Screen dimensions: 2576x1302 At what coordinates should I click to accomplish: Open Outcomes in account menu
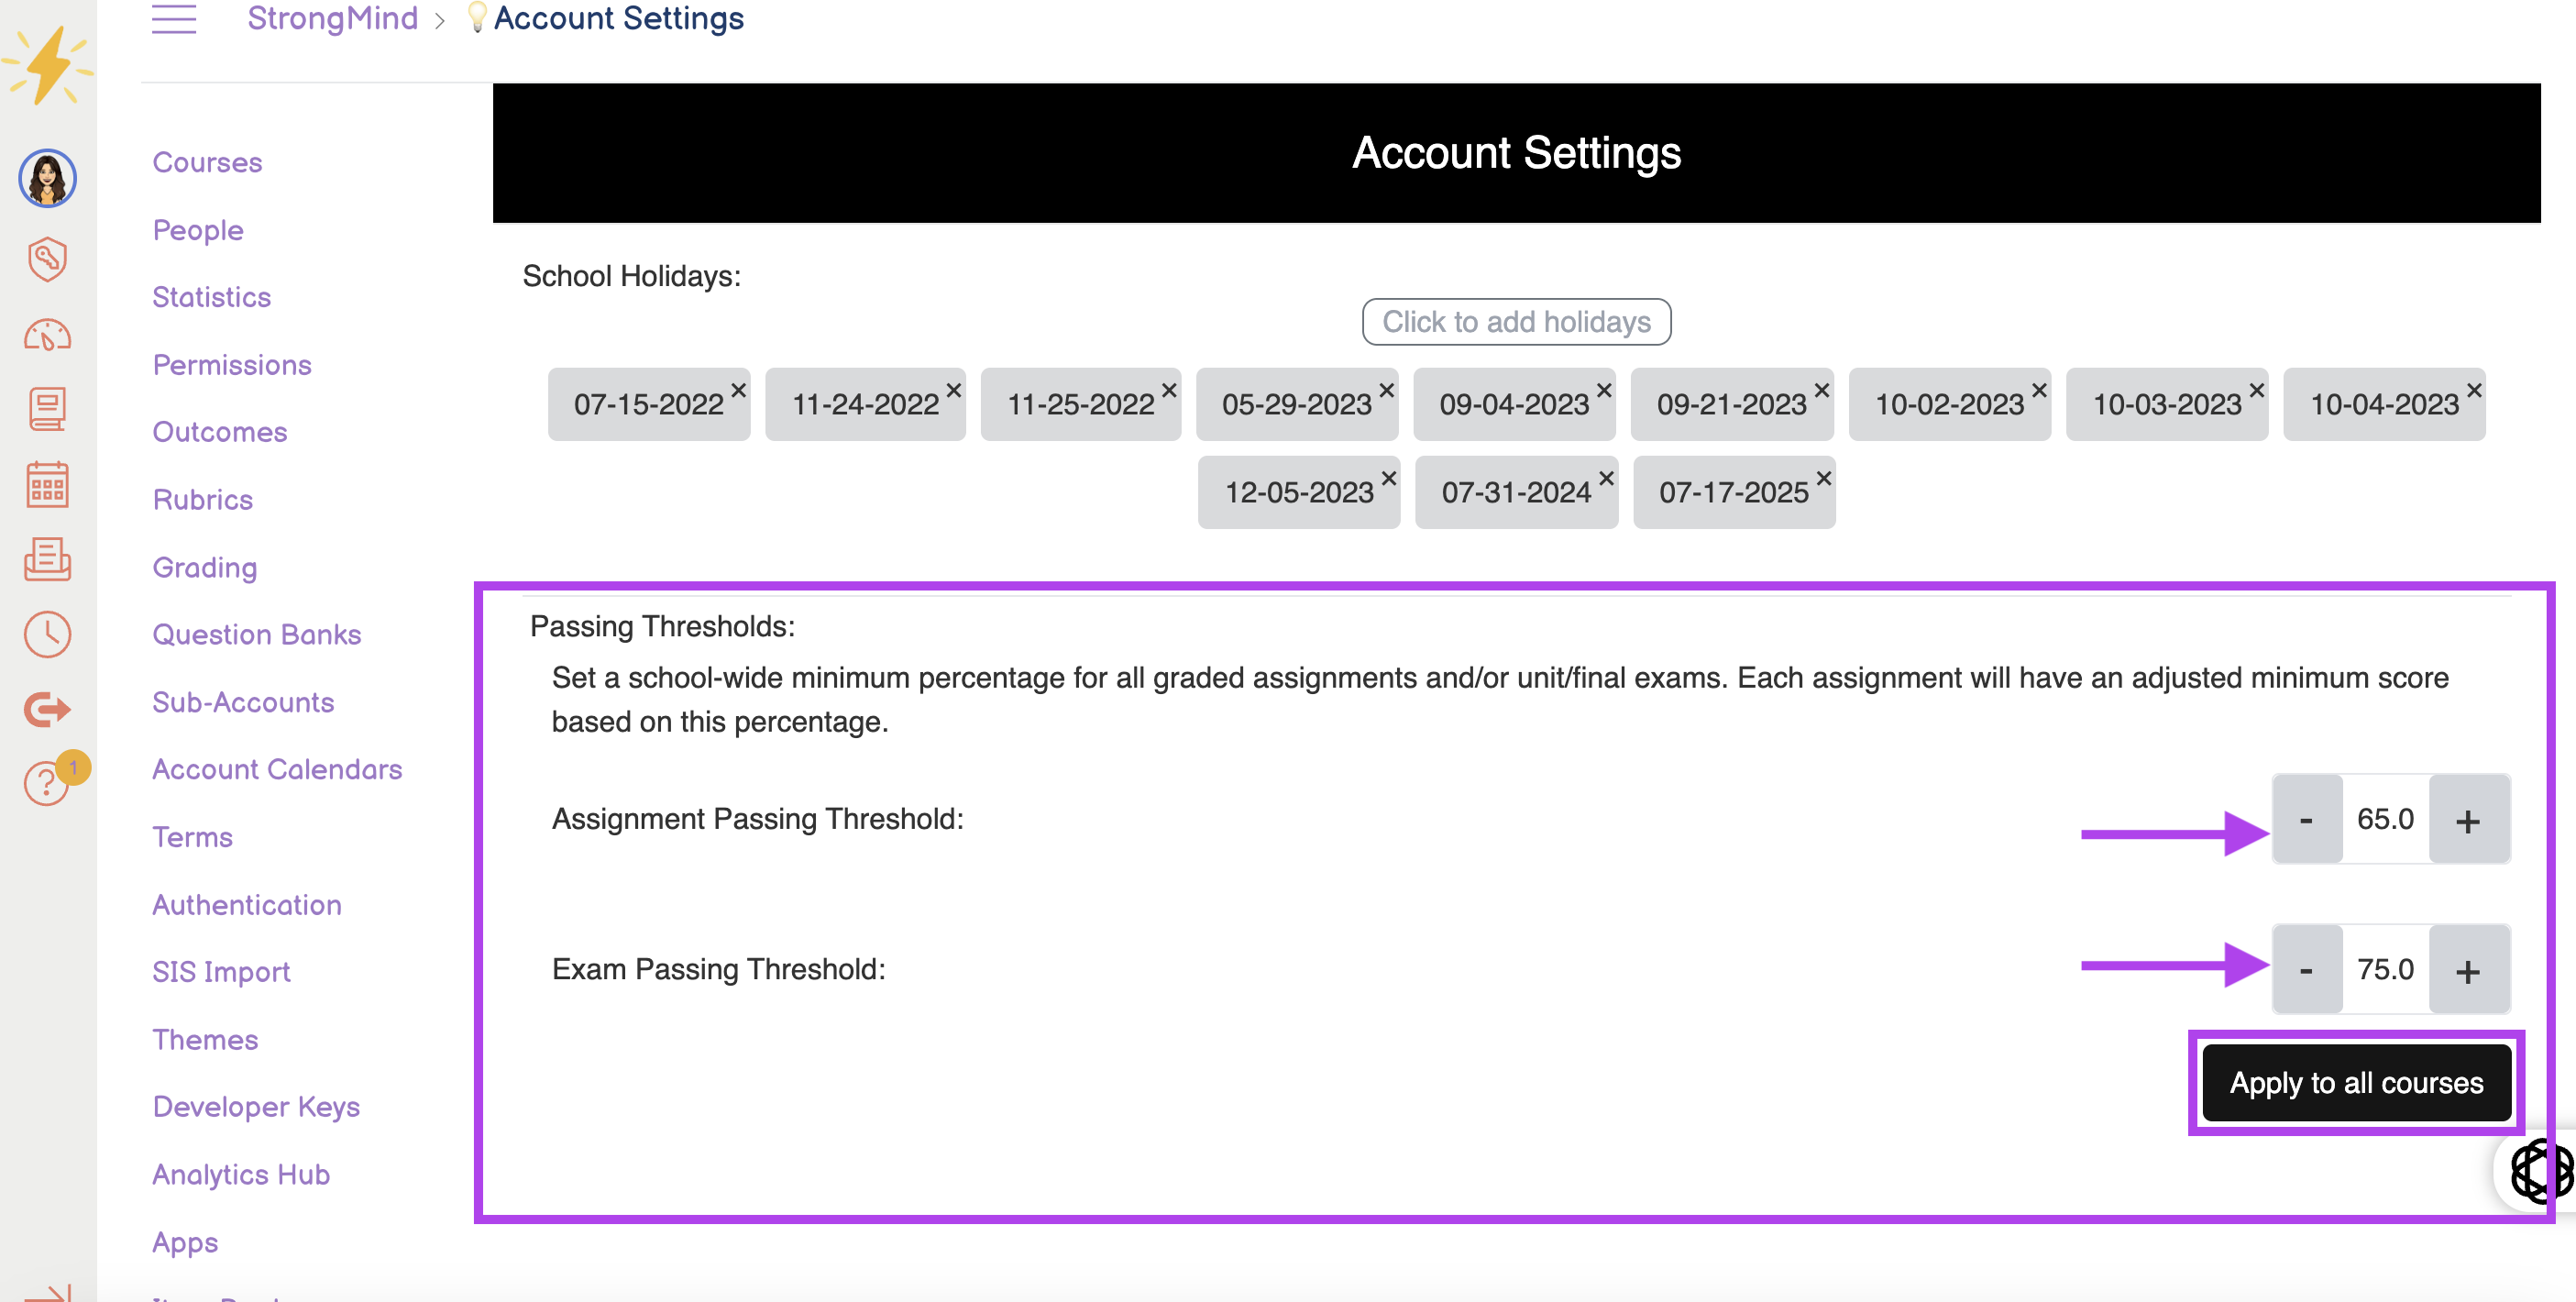tap(220, 432)
